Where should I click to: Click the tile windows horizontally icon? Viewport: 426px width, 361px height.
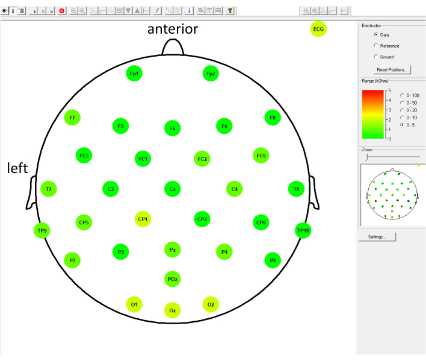click(218, 11)
